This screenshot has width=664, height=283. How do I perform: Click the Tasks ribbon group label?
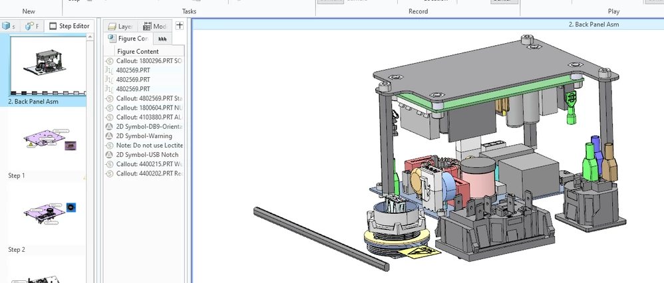pos(189,11)
